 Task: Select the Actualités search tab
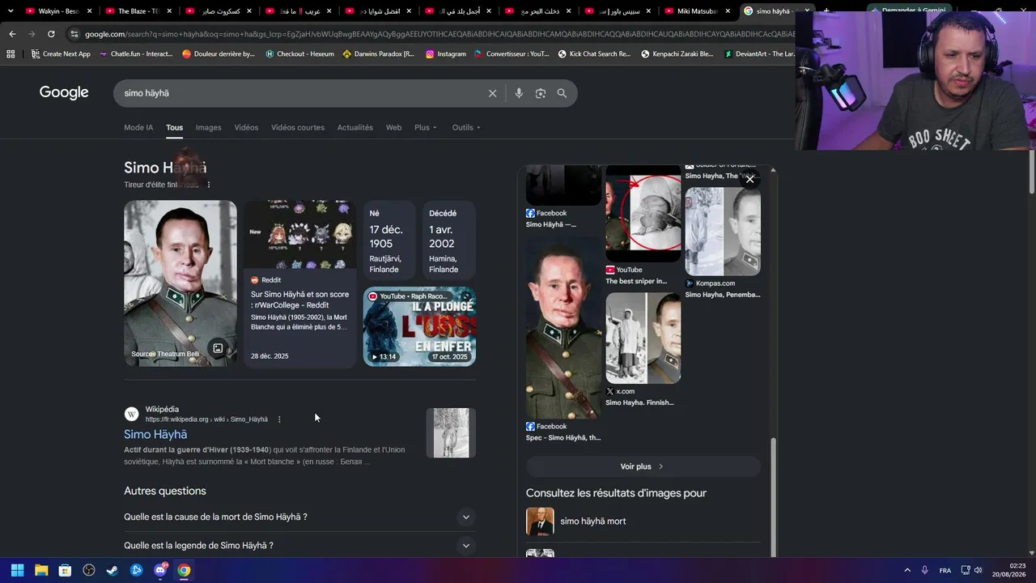pos(355,127)
